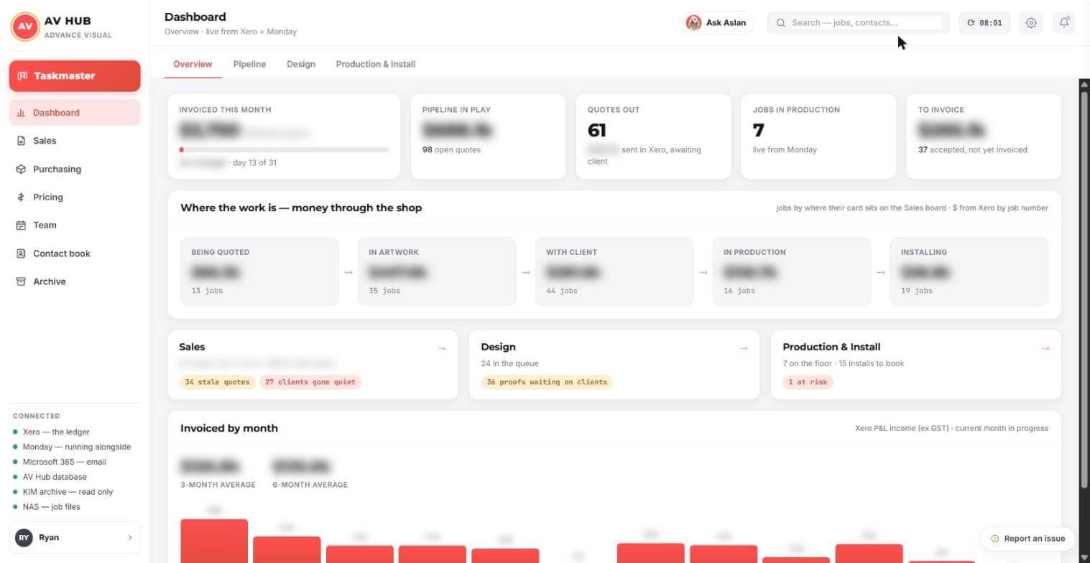Open the Jobs In Production card
The height and width of the screenshot is (563, 1090).
click(818, 136)
